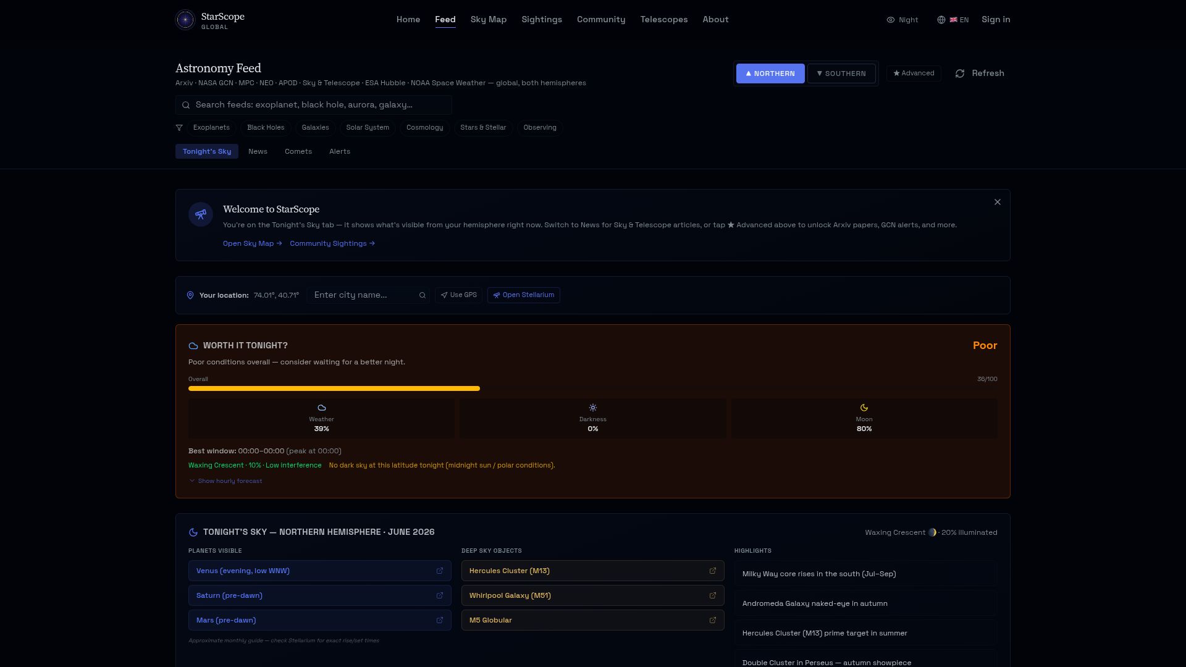Open external link icon for Hercules Cluster

coord(713,571)
